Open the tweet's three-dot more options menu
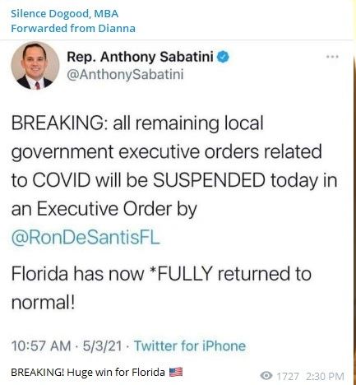This screenshot has height=385, width=356. [332, 57]
